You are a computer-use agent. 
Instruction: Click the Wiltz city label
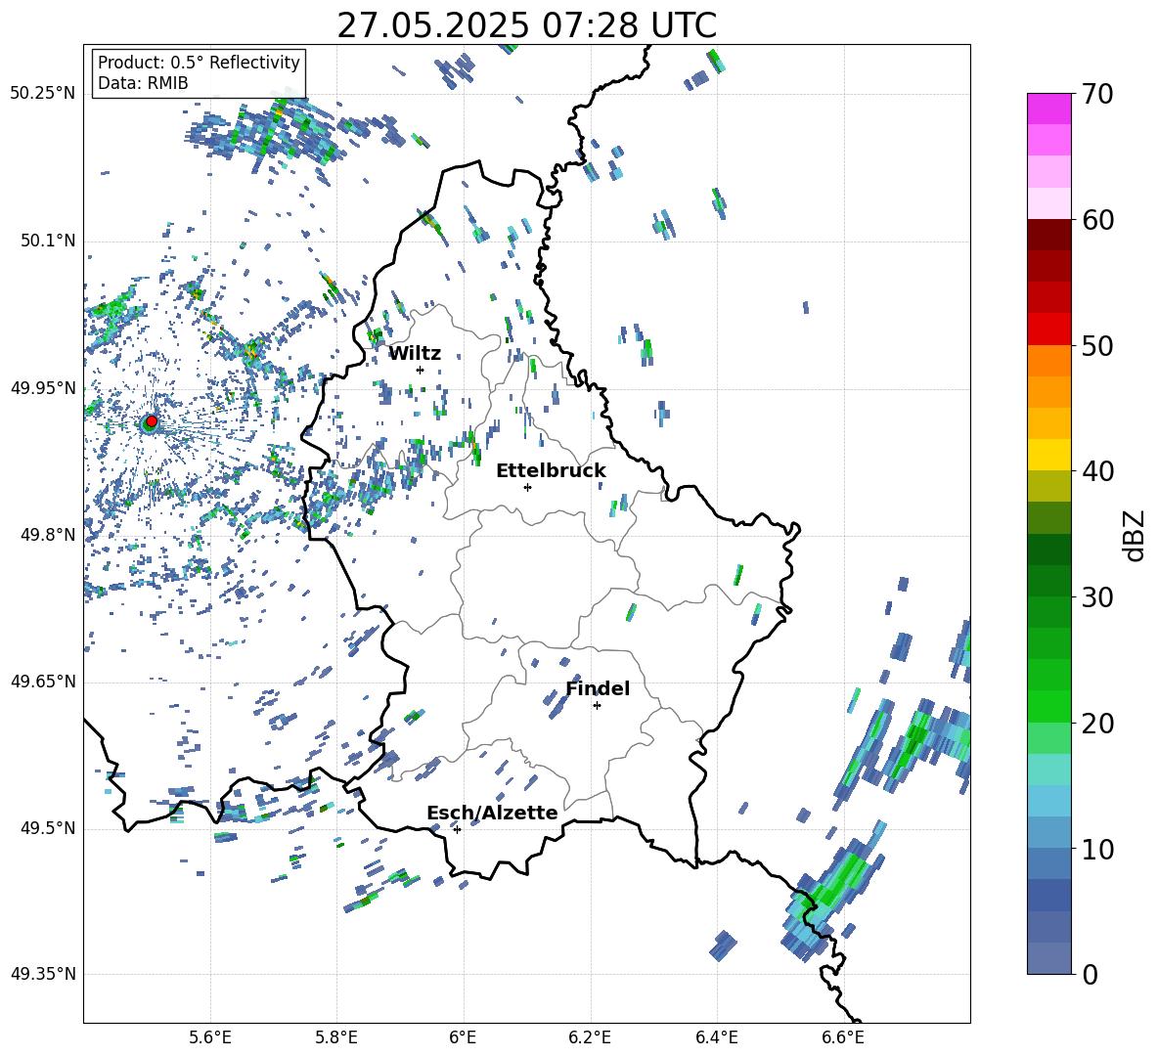click(415, 354)
